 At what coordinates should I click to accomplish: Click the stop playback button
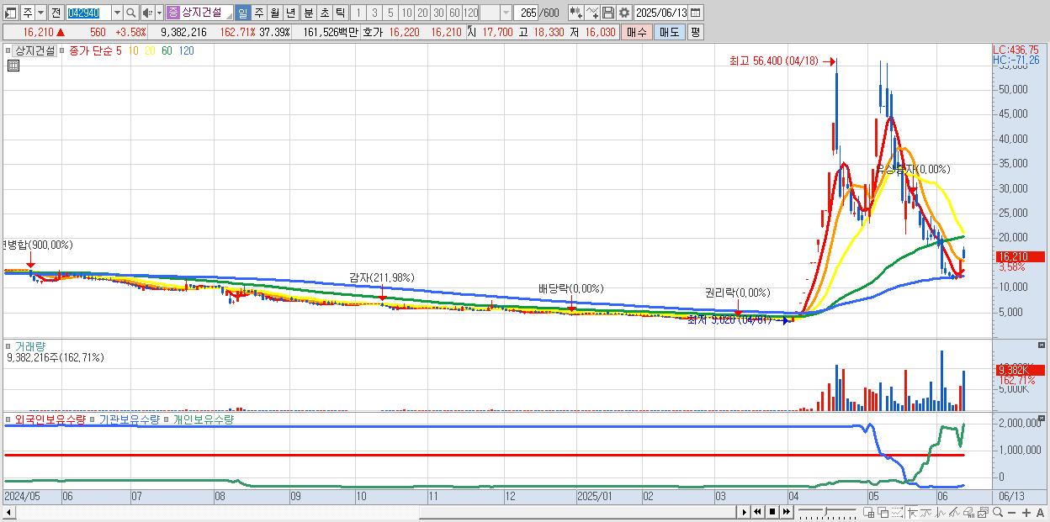[772, 512]
